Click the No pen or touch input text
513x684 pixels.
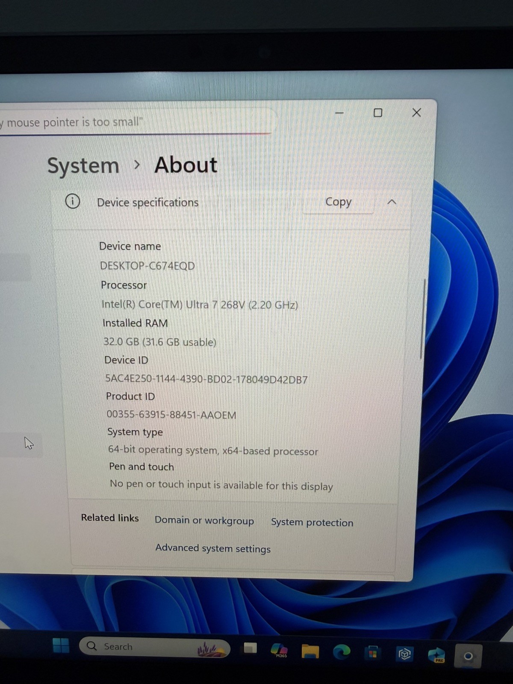coord(221,485)
